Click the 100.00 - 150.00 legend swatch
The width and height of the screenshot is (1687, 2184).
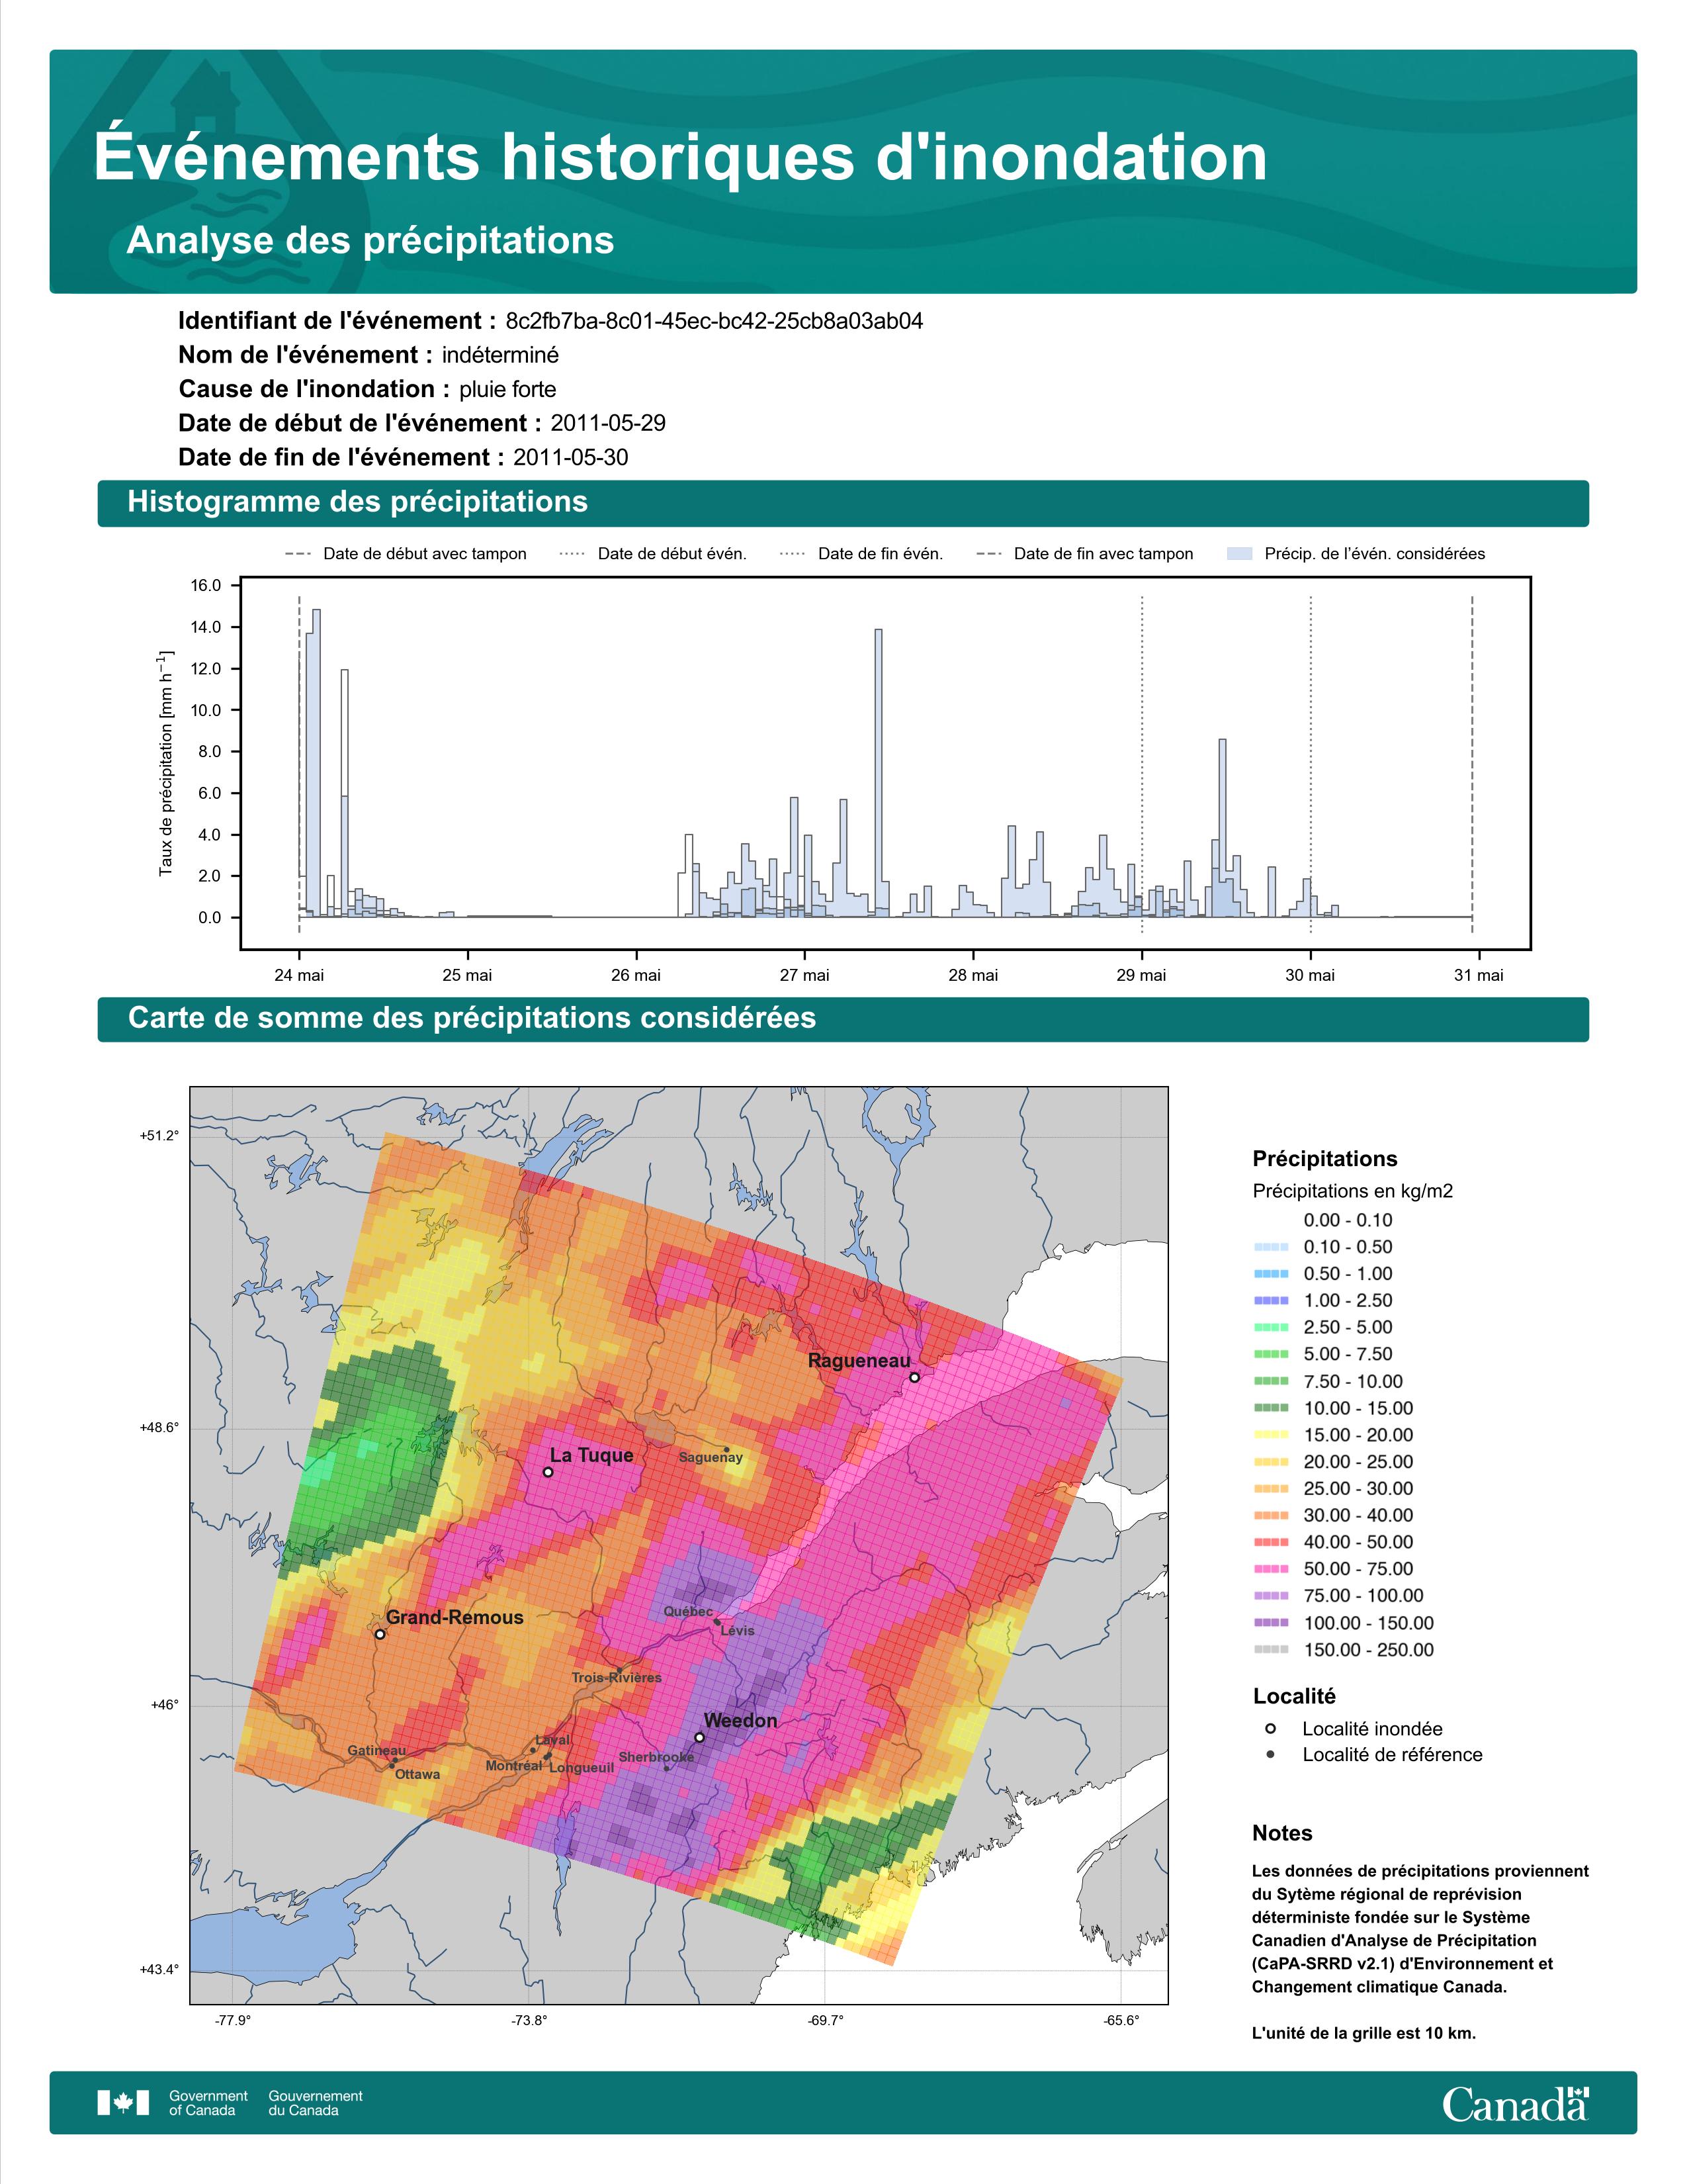1270,1623
